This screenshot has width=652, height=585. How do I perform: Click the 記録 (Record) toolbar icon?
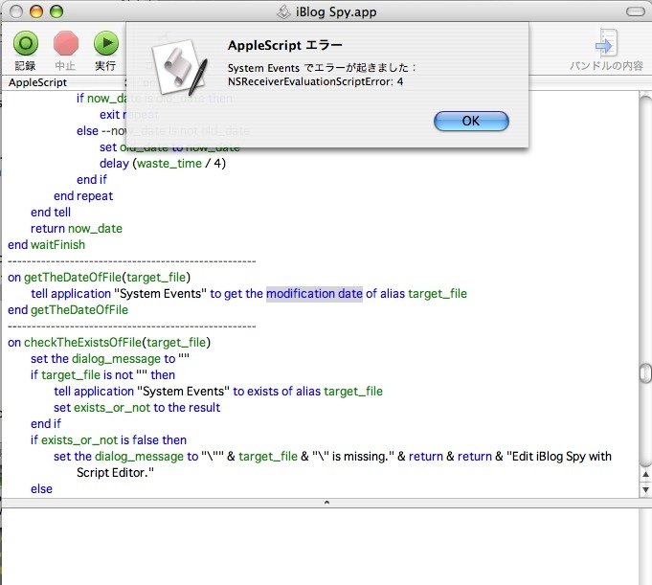(25, 44)
